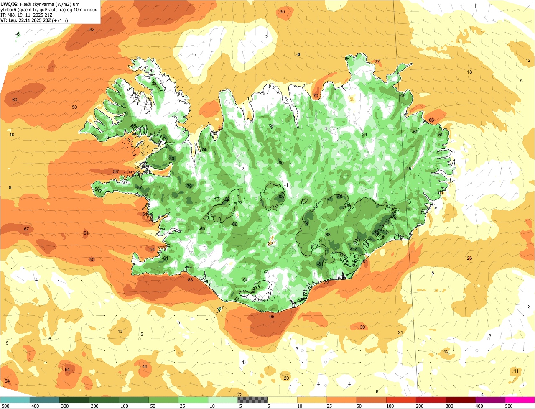The image size is (535, 409).
Task: Click legend swatch between 10 and 25
Action: point(312,400)
